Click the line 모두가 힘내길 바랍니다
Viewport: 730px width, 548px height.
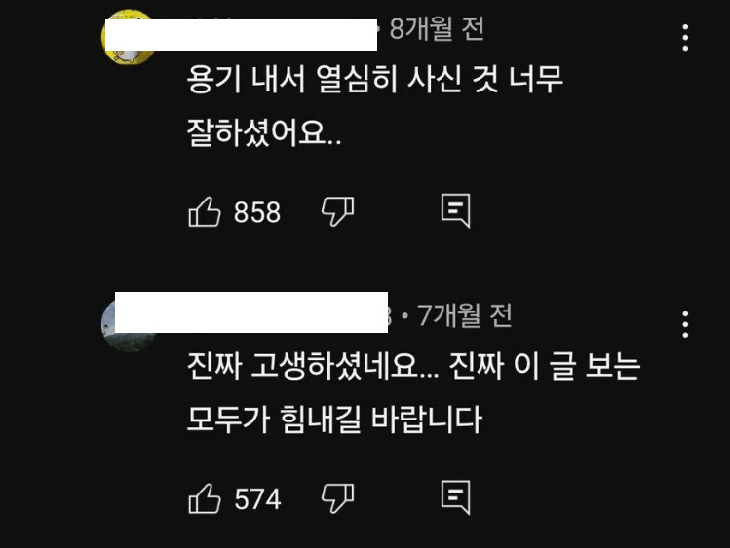pos(334,420)
